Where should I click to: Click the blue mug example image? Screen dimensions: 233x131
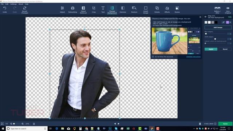pyautogui.click(x=170, y=41)
